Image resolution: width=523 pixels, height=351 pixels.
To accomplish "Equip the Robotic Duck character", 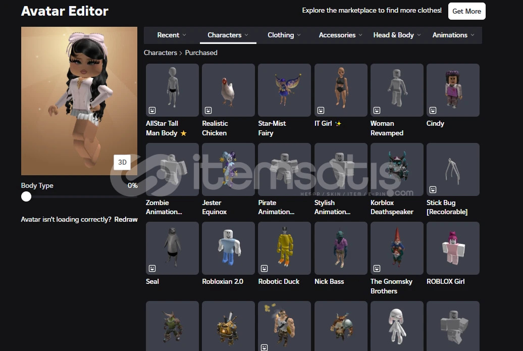I will 285,248.
